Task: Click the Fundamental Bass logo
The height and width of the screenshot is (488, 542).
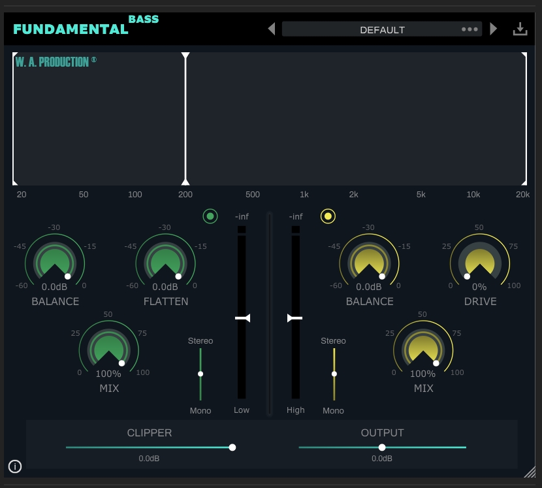Action: (x=86, y=25)
